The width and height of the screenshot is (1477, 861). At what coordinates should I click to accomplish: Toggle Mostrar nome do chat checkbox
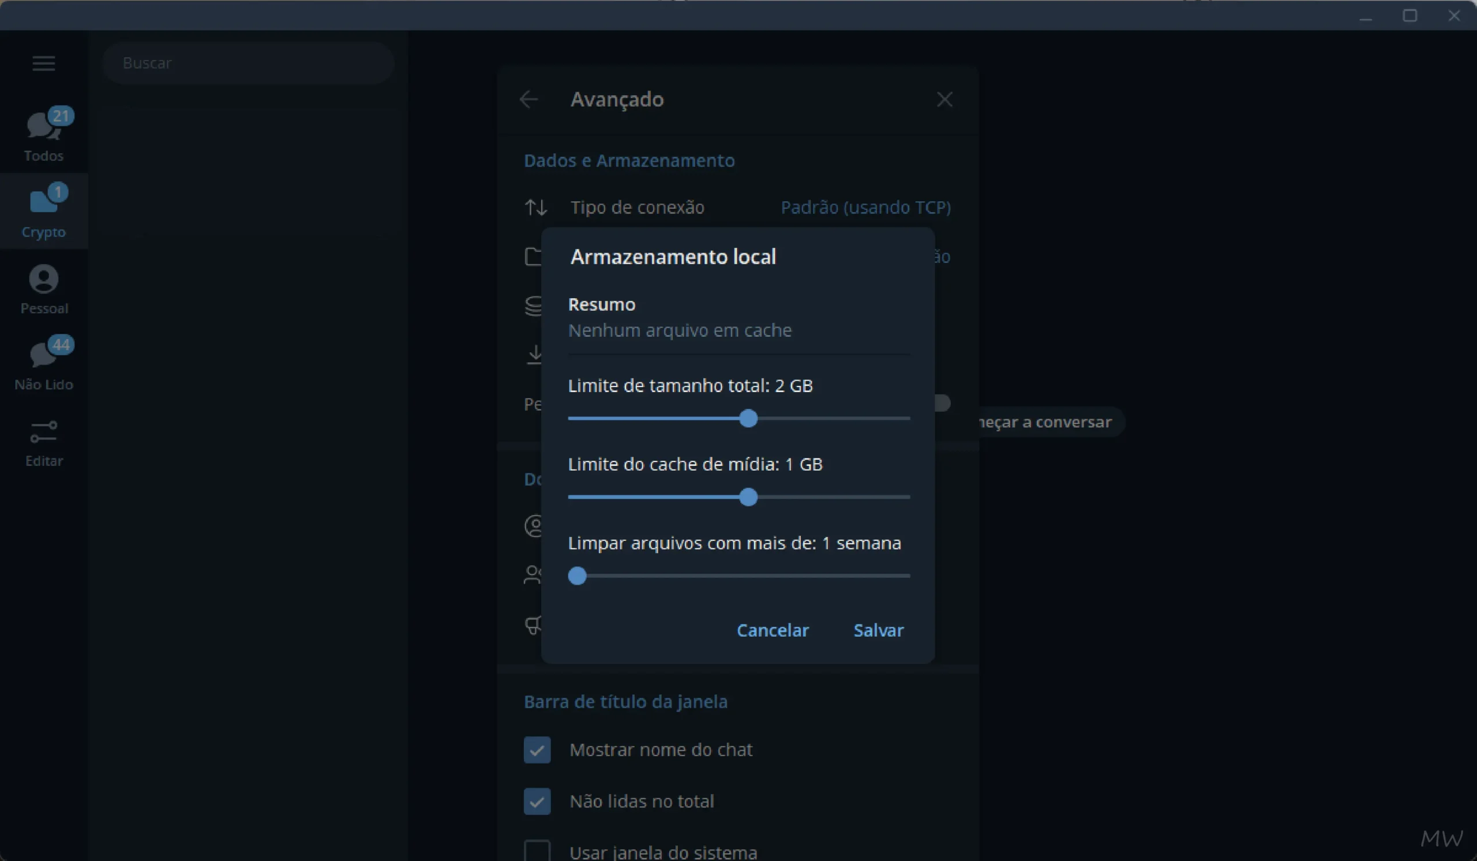[537, 750]
